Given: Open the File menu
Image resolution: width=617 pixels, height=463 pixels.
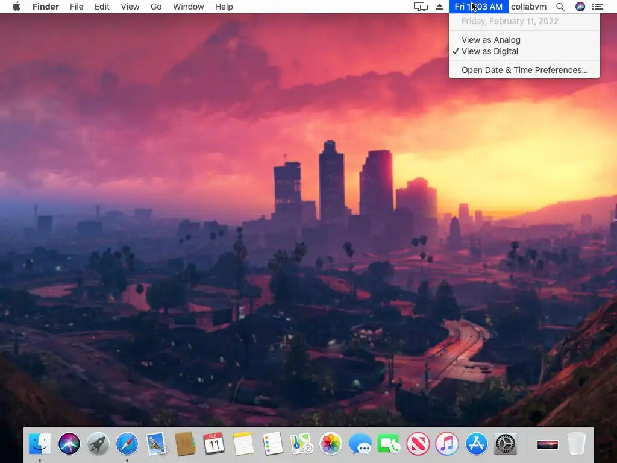Looking at the screenshot, I should [x=77, y=7].
